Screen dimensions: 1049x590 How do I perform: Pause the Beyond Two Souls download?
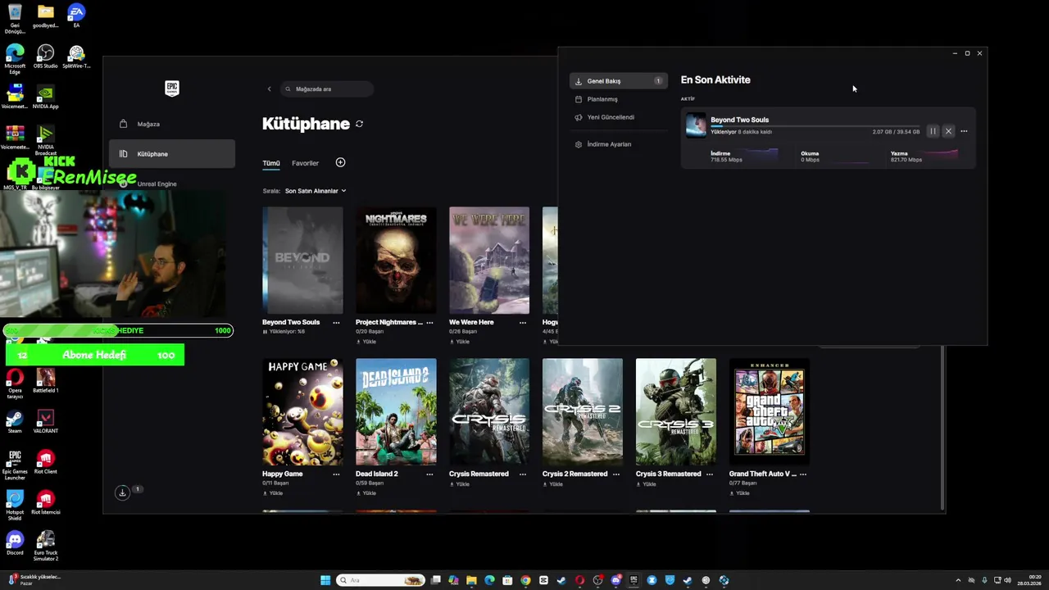coord(933,131)
